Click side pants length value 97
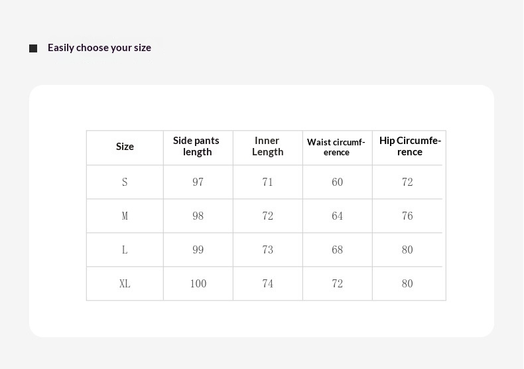This screenshot has height=369, width=524. click(x=198, y=182)
